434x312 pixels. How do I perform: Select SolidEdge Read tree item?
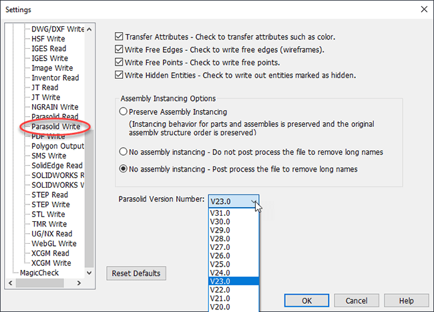[57, 166]
